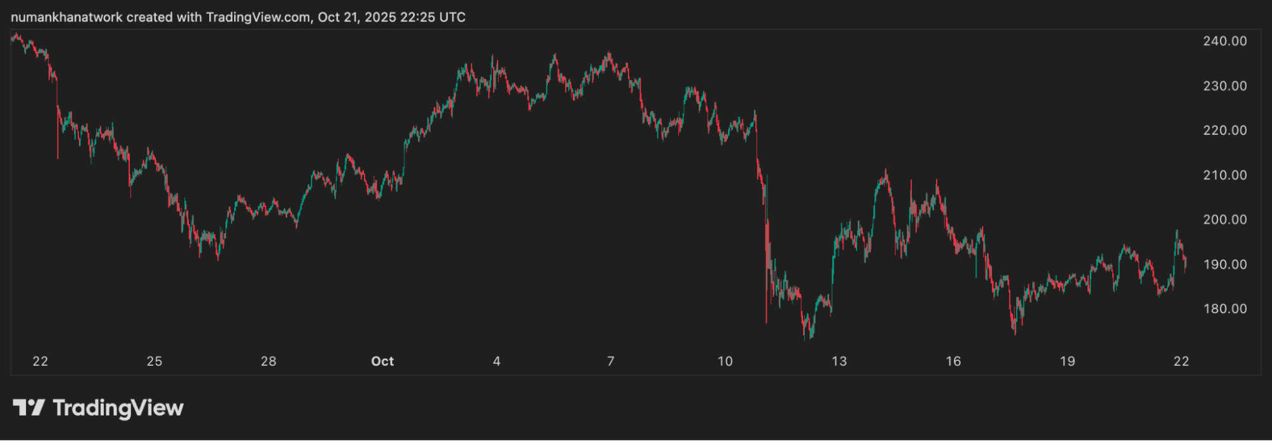The width and height of the screenshot is (1272, 441).
Task: Click the 7 date marker on time axis
Action: point(611,361)
